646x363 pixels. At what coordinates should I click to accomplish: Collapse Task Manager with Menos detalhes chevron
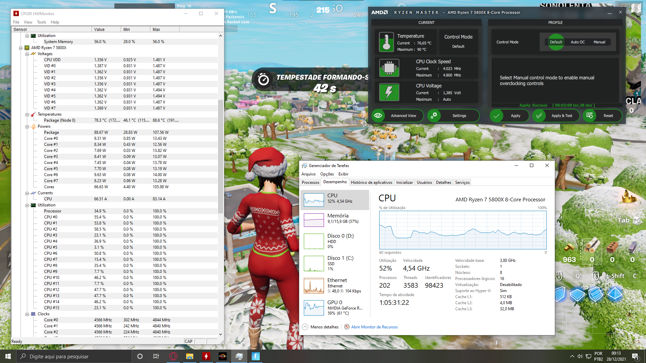pos(305,327)
